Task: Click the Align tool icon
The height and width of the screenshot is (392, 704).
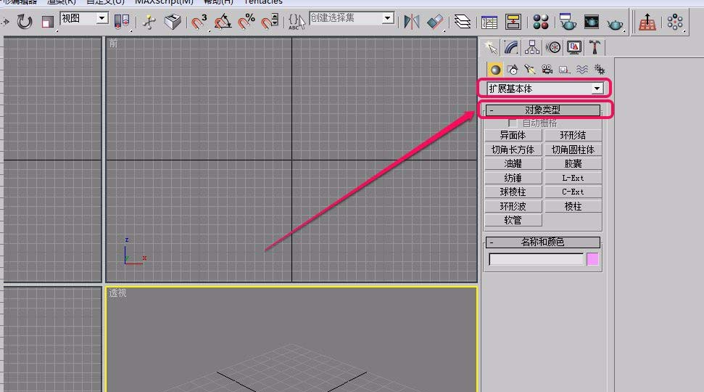Action: [435, 22]
